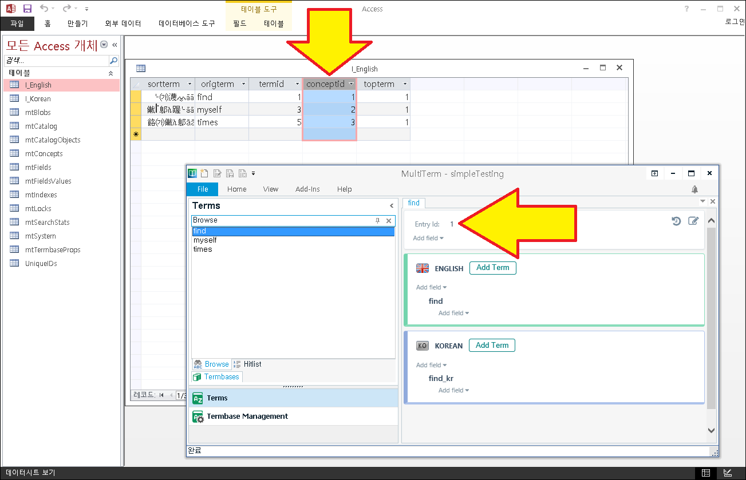Select the 필드 table tools tab
The height and width of the screenshot is (480, 746).
240,23
